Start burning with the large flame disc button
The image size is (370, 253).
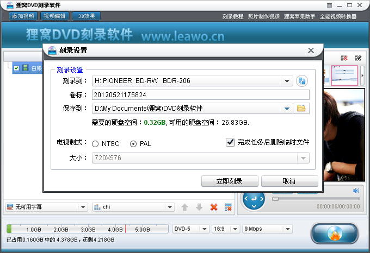[x=335, y=233]
